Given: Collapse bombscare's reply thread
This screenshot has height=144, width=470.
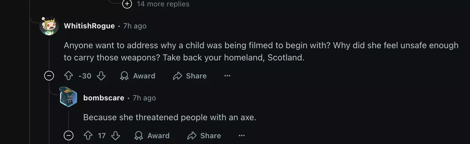Looking at the screenshot, I should (x=69, y=135).
